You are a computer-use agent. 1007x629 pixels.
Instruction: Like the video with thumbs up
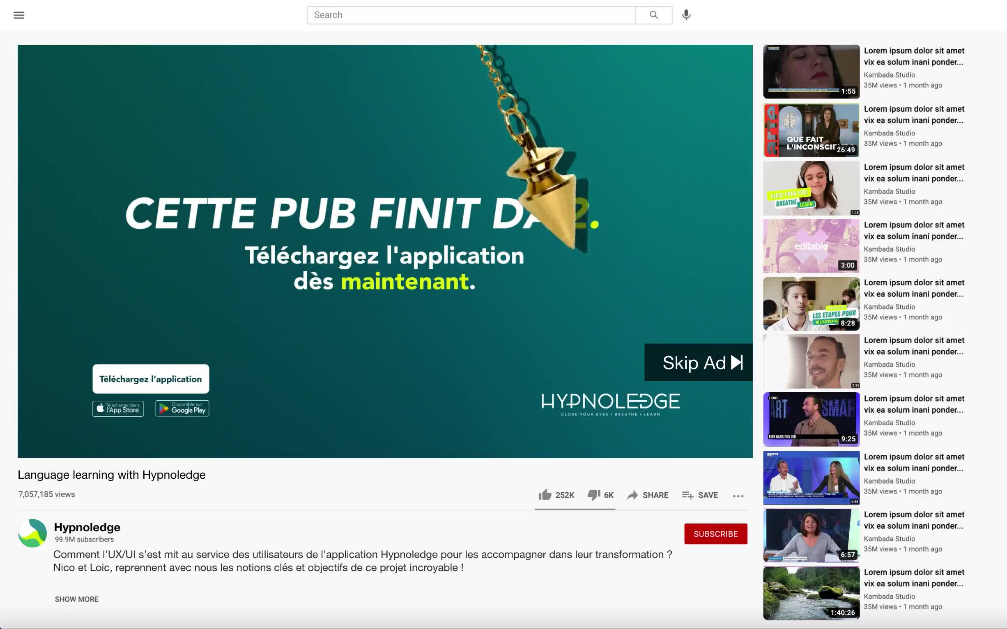click(x=545, y=495)
